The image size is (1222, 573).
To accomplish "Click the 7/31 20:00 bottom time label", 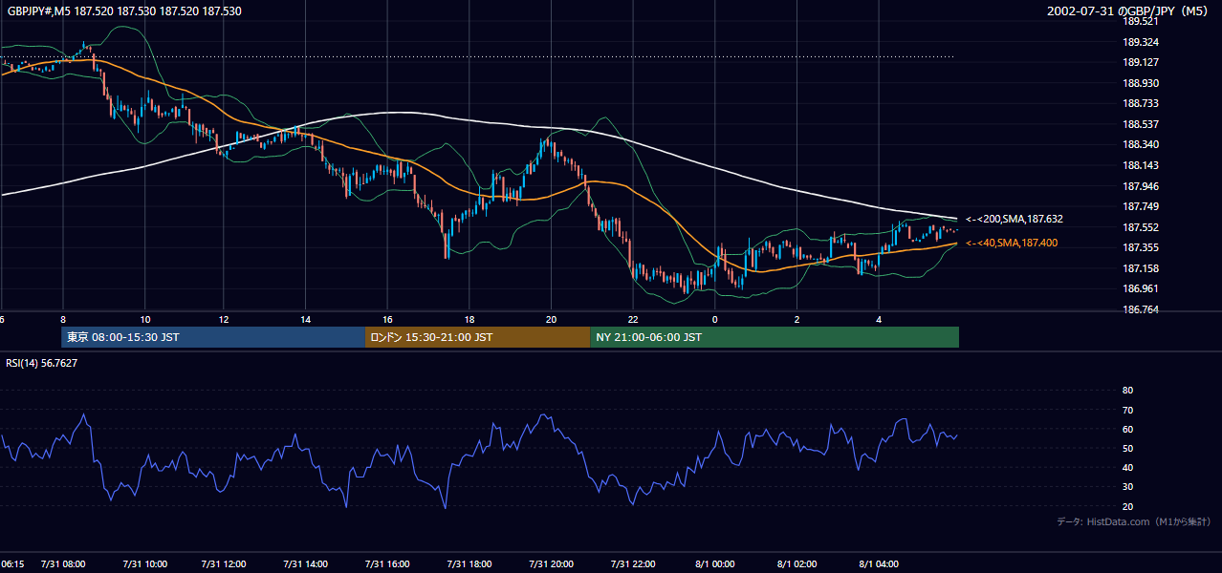I will [x=550, y=564].
